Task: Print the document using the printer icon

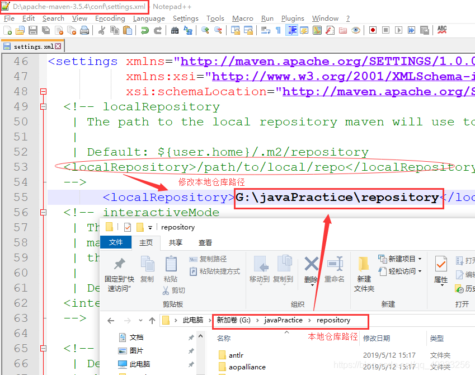Action: pos(84,30)
